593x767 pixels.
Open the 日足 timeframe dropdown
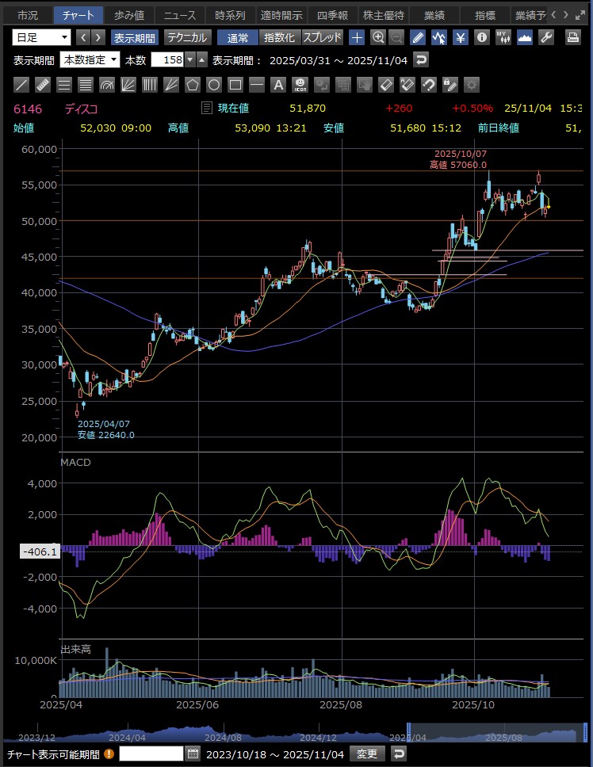tap(42, 37)
